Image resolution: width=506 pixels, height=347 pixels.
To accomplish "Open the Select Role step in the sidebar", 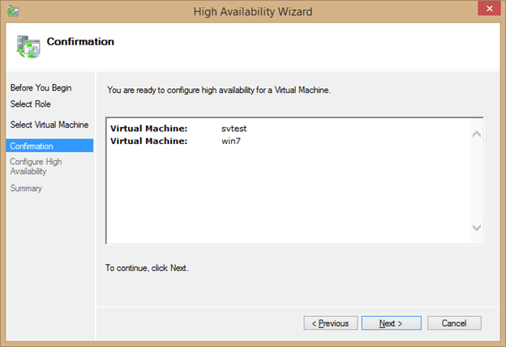I will pos(29,104).
